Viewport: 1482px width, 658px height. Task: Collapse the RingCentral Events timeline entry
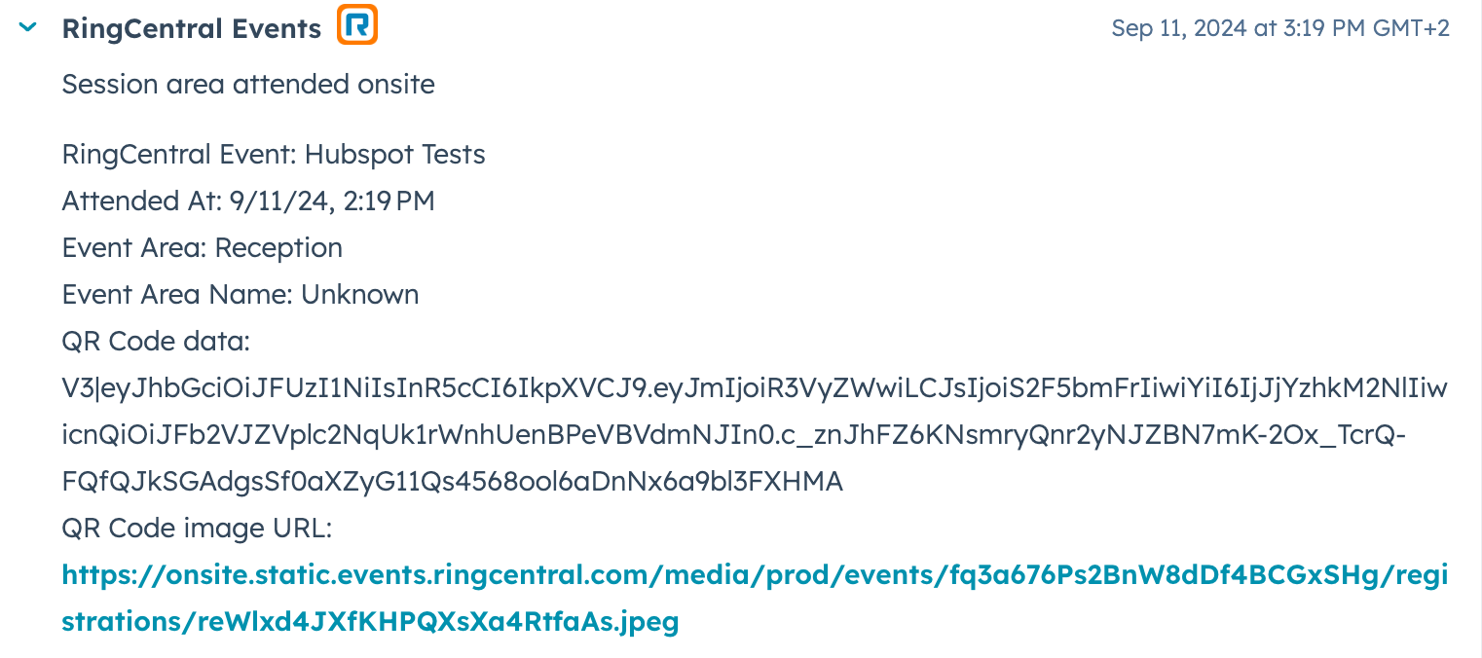pyautogui.click(x=28, y=27)
